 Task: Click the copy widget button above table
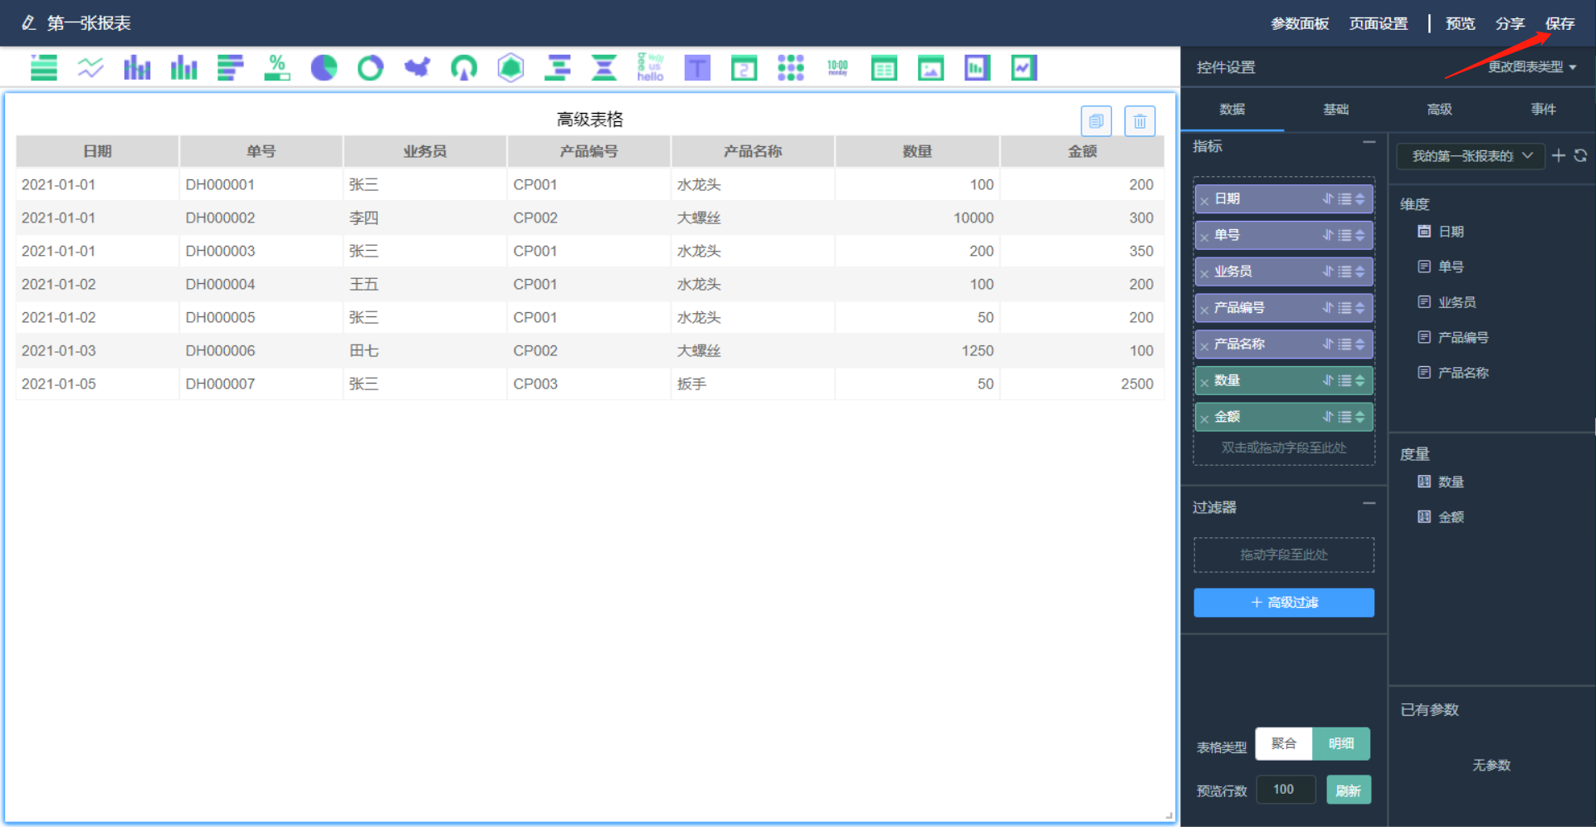[1096, 121]
